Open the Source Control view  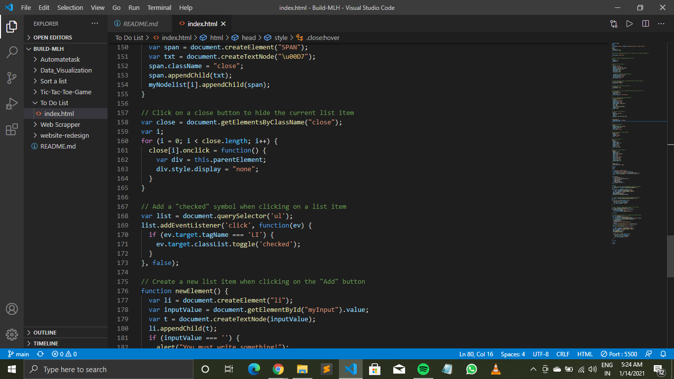(x=12, y=77)
